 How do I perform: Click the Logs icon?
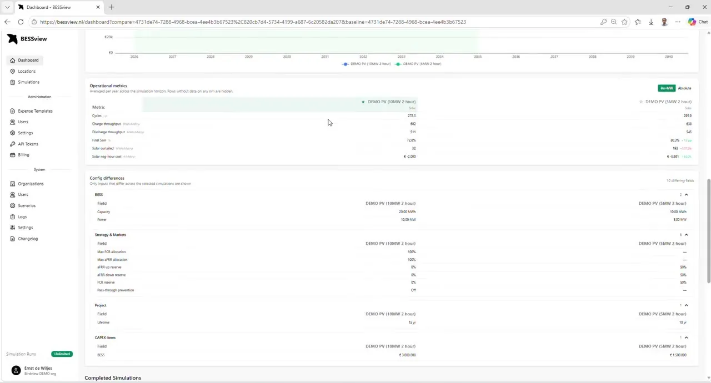tap(13, 216)
